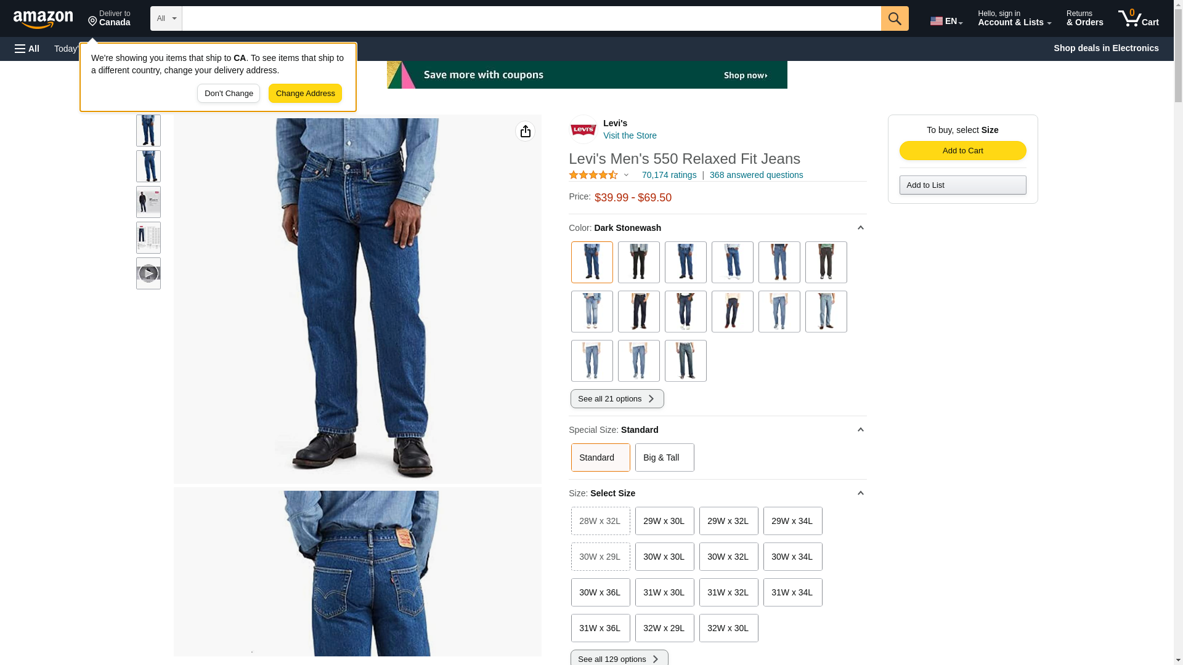This screenshot has width=1183, height=665.
Task: Open the search category All dropdown
Action: [x=166, y=18]
